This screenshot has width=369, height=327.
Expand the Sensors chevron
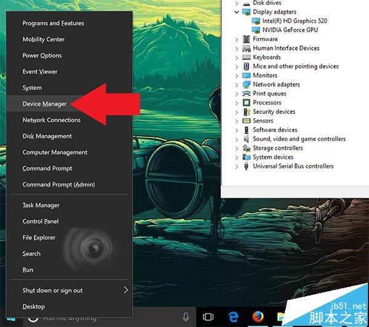pos(237,121)
